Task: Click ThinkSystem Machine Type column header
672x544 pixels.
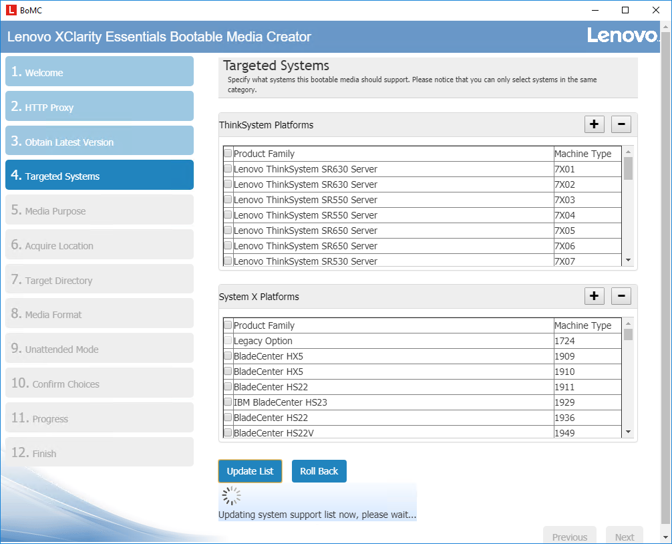Action: [588, 154]
